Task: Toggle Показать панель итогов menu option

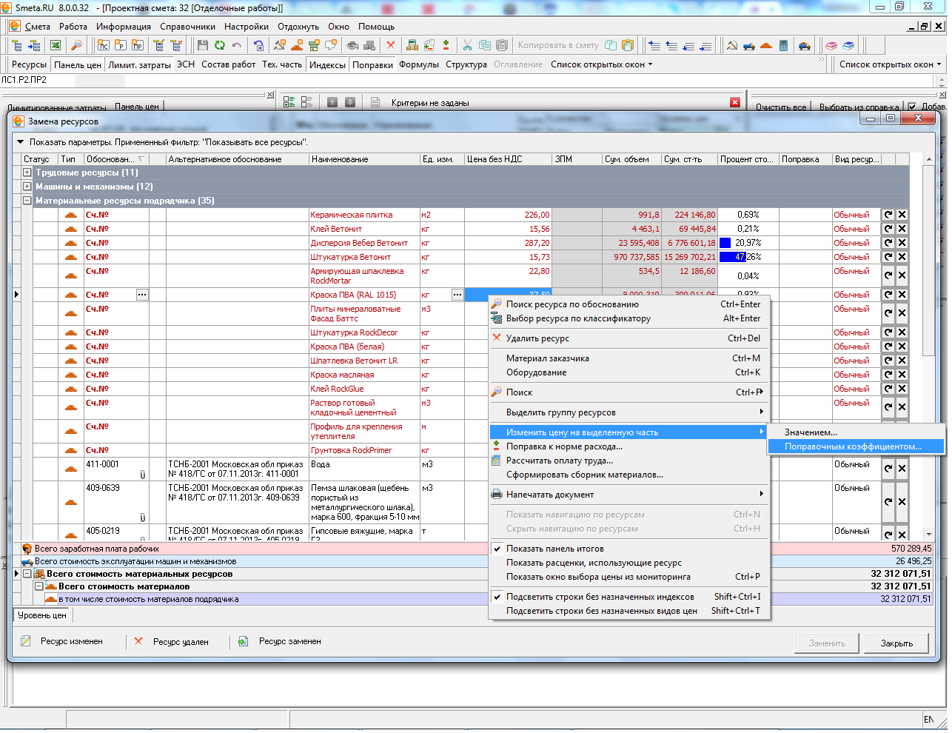Action: (x=554, y=549)
